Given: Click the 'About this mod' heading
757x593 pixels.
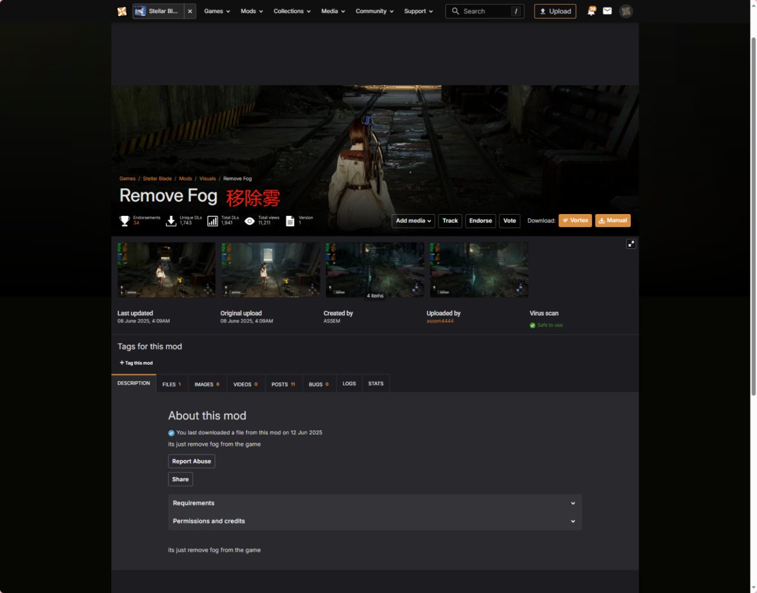Looking at the screenshot, I should click(x=207, y=416).
